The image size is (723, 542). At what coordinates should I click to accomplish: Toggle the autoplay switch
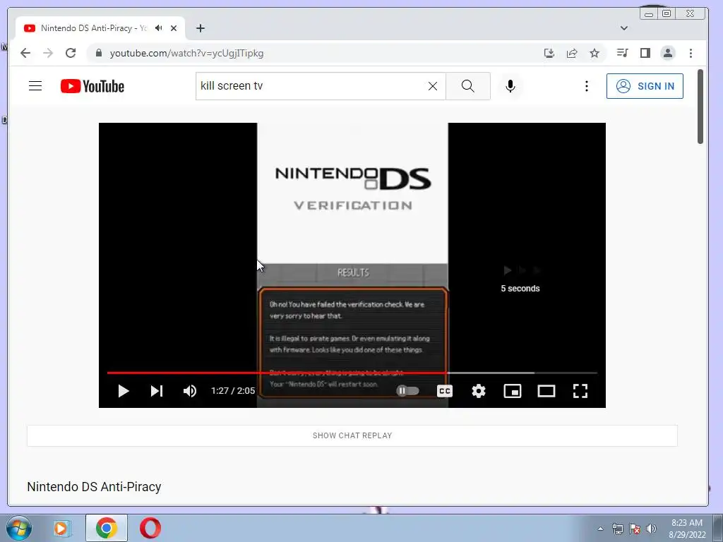407,391
